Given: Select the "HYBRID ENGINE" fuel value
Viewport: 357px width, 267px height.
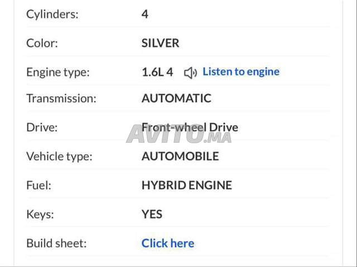Looking at the screenshot, I should (187, 185).
